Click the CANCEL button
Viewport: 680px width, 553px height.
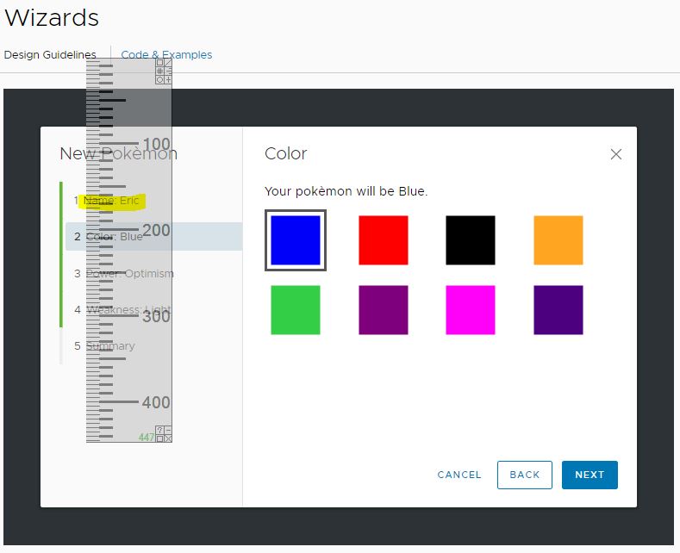tap(459, 475)
